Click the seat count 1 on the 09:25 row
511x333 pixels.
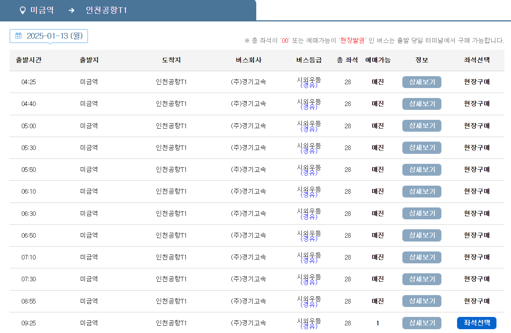coord(377,323)
